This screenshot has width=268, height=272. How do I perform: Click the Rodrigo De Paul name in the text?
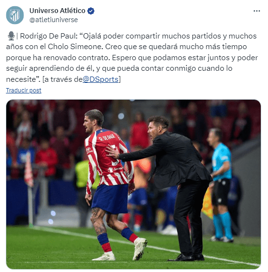(48, 36)
